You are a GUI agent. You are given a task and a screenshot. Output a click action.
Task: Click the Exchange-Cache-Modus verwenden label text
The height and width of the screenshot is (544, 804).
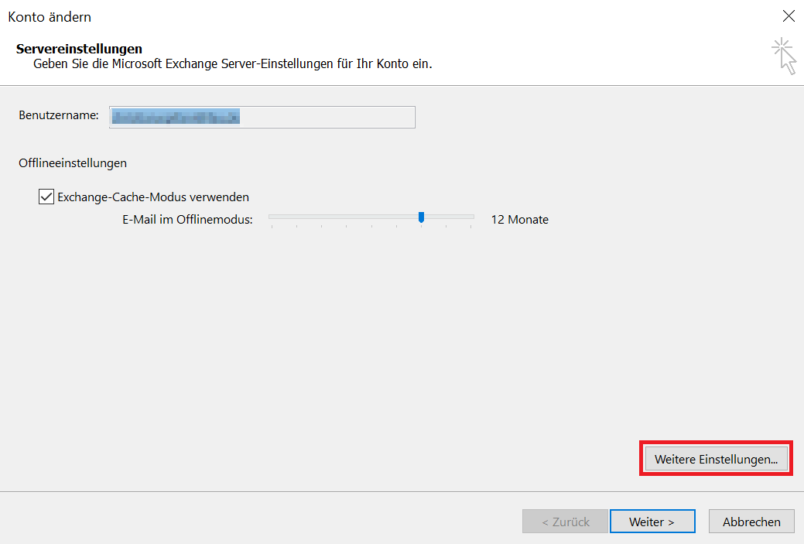(153, 197)
